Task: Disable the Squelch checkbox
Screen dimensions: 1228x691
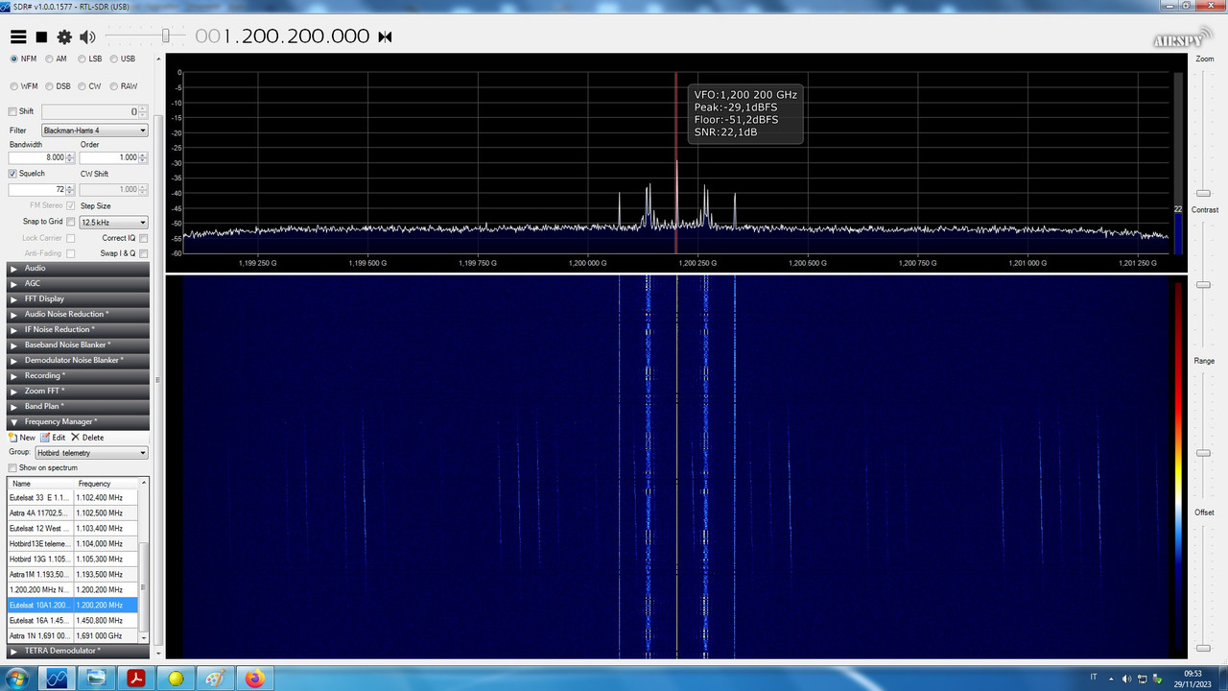Action: [11, 173]
